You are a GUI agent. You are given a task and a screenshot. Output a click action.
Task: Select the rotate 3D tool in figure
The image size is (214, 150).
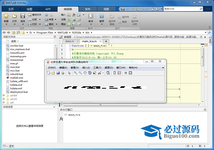(90, 73)
